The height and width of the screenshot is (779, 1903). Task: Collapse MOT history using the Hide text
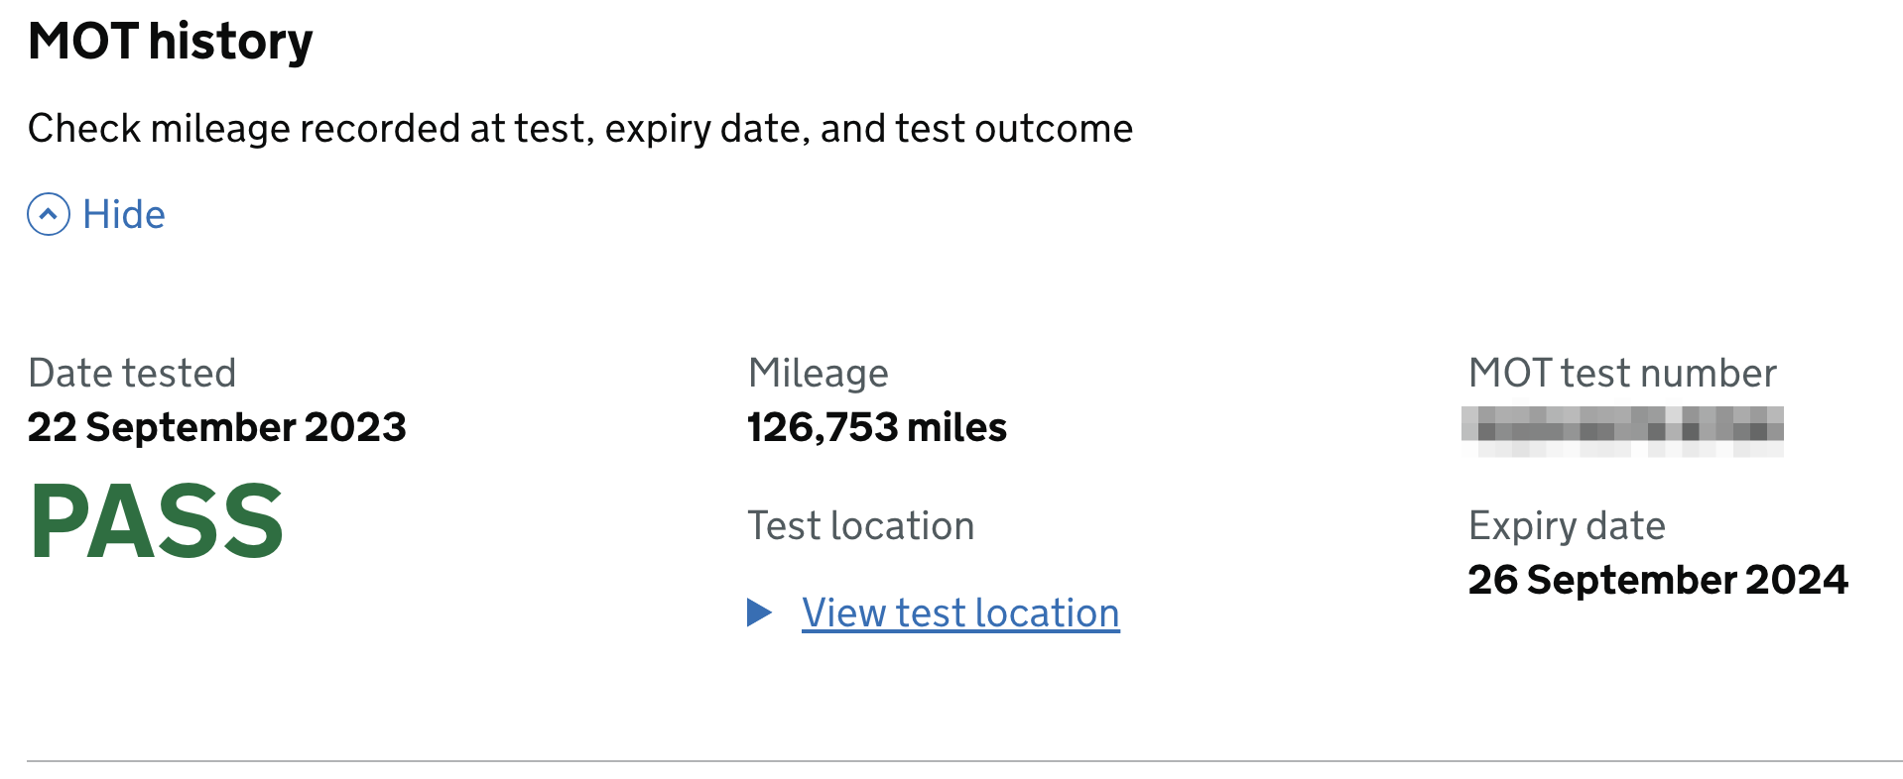[124, 214]
